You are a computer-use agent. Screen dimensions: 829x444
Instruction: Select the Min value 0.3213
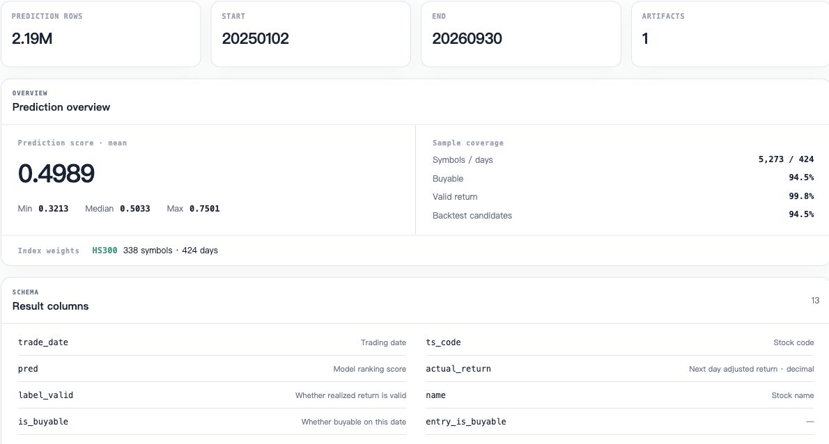tap(54, 209)
